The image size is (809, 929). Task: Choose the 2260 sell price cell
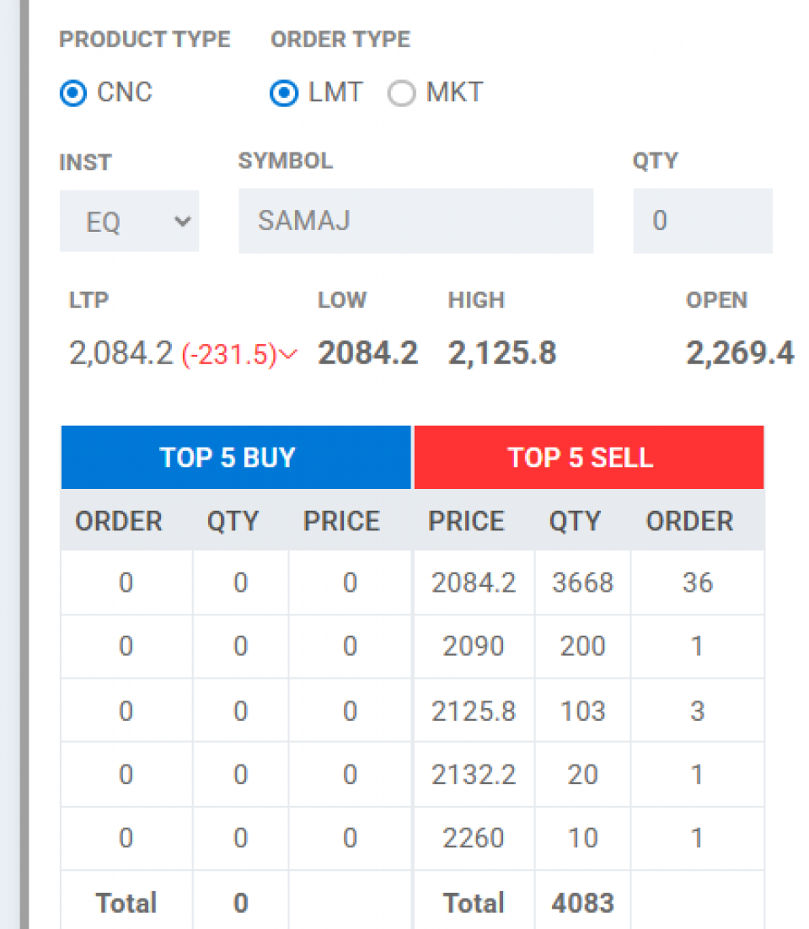tap(474, 838)
